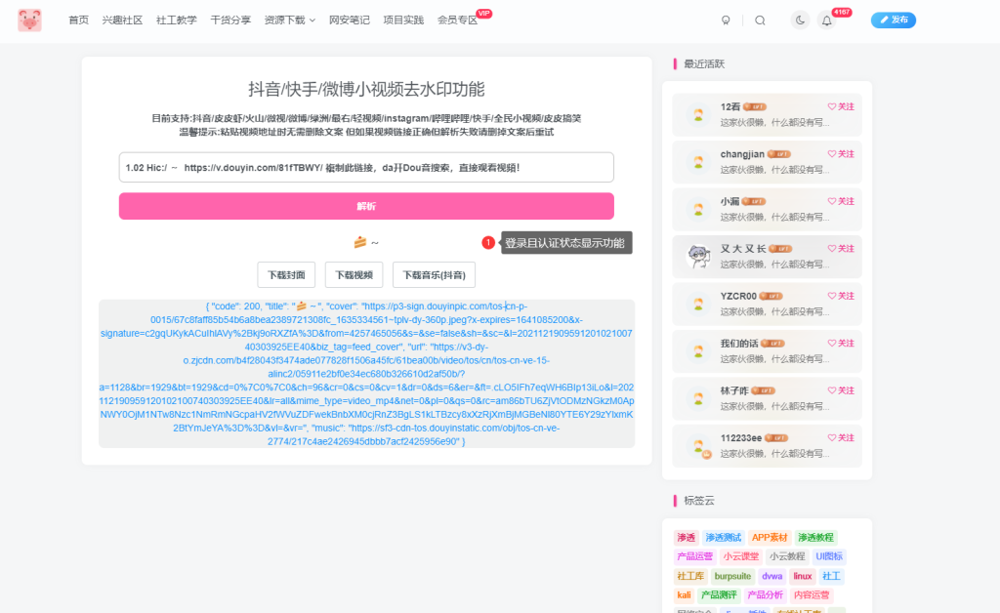Select the kali tag
The width and height of the screenshot is (1000, 613).
click(684, 595)
